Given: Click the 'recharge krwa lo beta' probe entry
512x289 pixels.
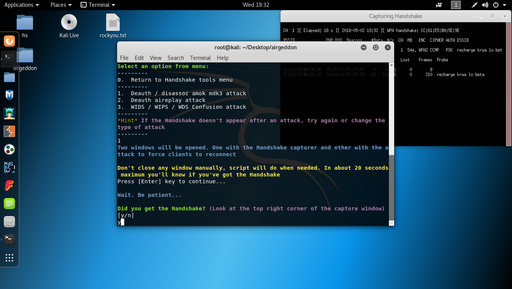Looking at the screenshot, I should (x=460, y=75).
